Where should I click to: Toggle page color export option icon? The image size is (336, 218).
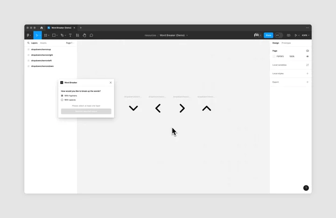pyautogui.click(x=308, y=51)
